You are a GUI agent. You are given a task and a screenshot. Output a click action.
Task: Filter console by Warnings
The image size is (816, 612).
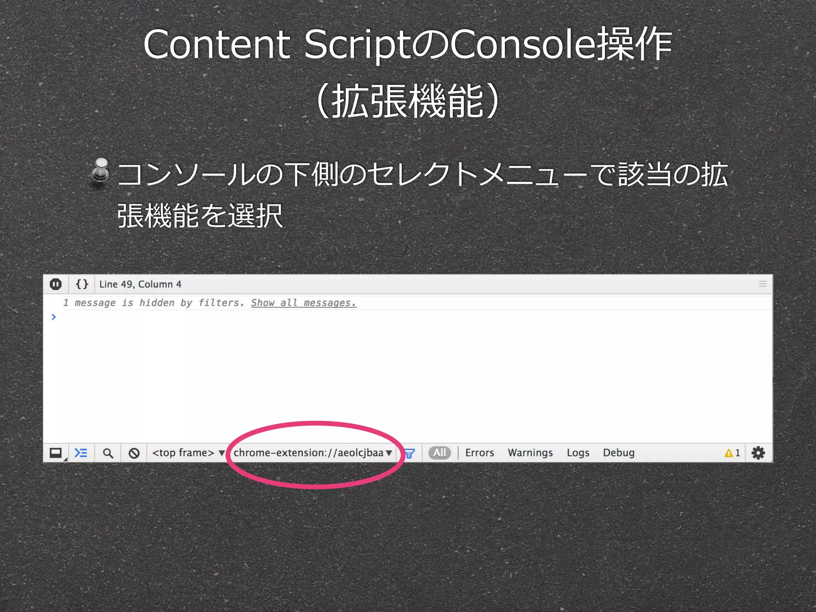point(530,453)
